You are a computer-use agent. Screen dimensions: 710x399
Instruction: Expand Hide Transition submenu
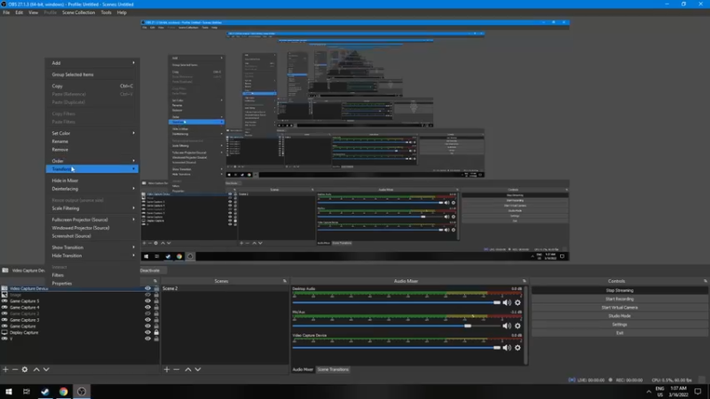click(92, 255)
